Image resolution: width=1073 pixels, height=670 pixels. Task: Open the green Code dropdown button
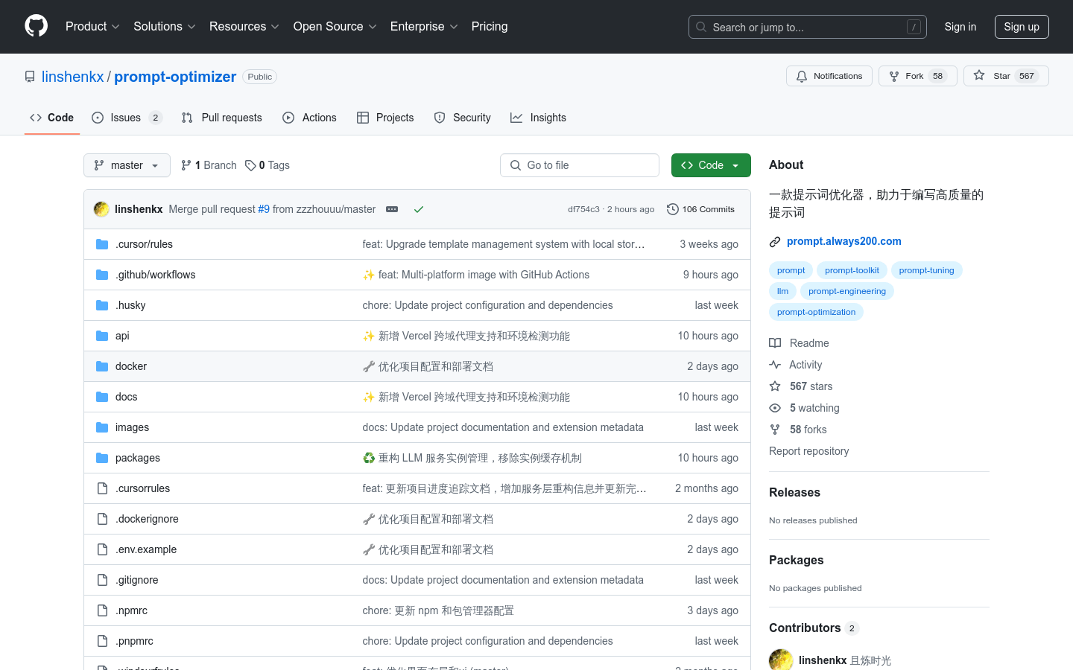pos(711,165)
